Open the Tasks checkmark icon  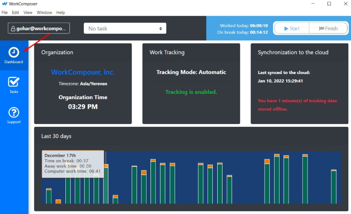14,82
